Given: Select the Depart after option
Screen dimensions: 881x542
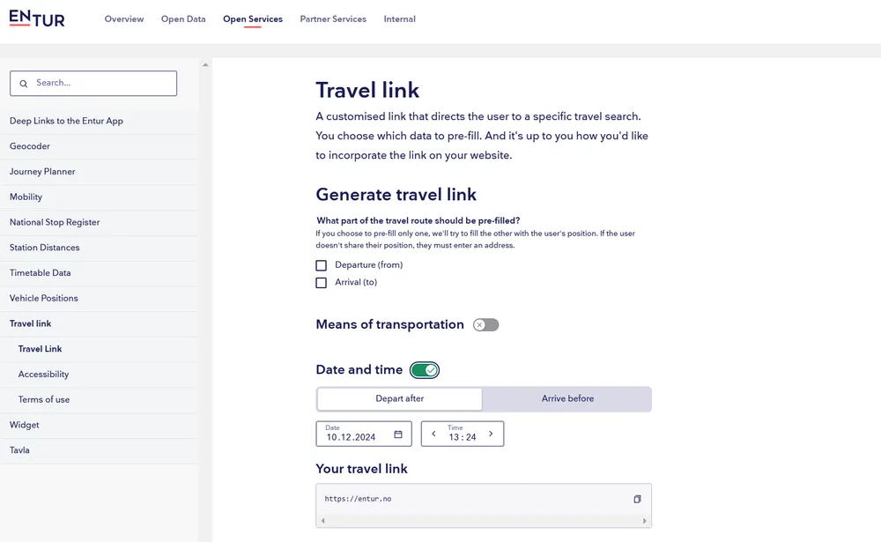Looking at the screenshot, I should pyautogui.click(x=400, y=399).
